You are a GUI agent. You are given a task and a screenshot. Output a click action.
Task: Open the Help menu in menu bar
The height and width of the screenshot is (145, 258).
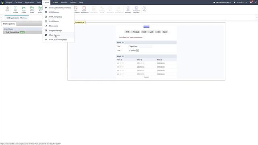pyautogui.click(x=81, y=2)
